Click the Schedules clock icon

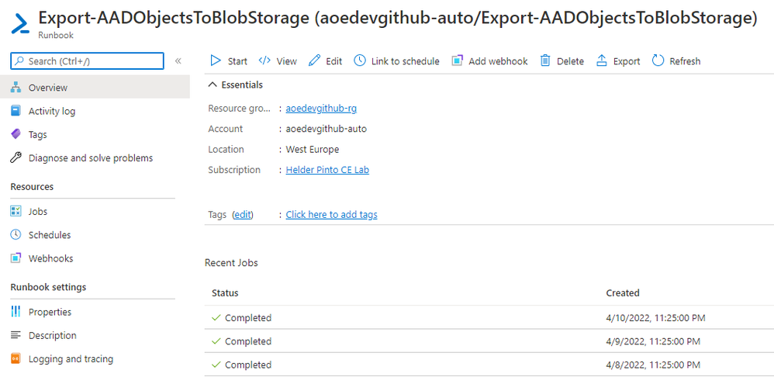click(x=16, y=234)
